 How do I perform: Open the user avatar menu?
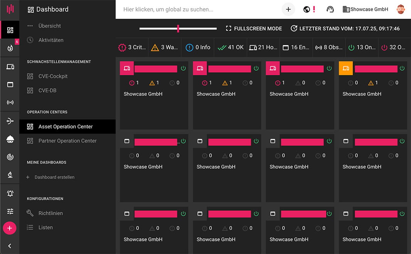tap(401, 9)
